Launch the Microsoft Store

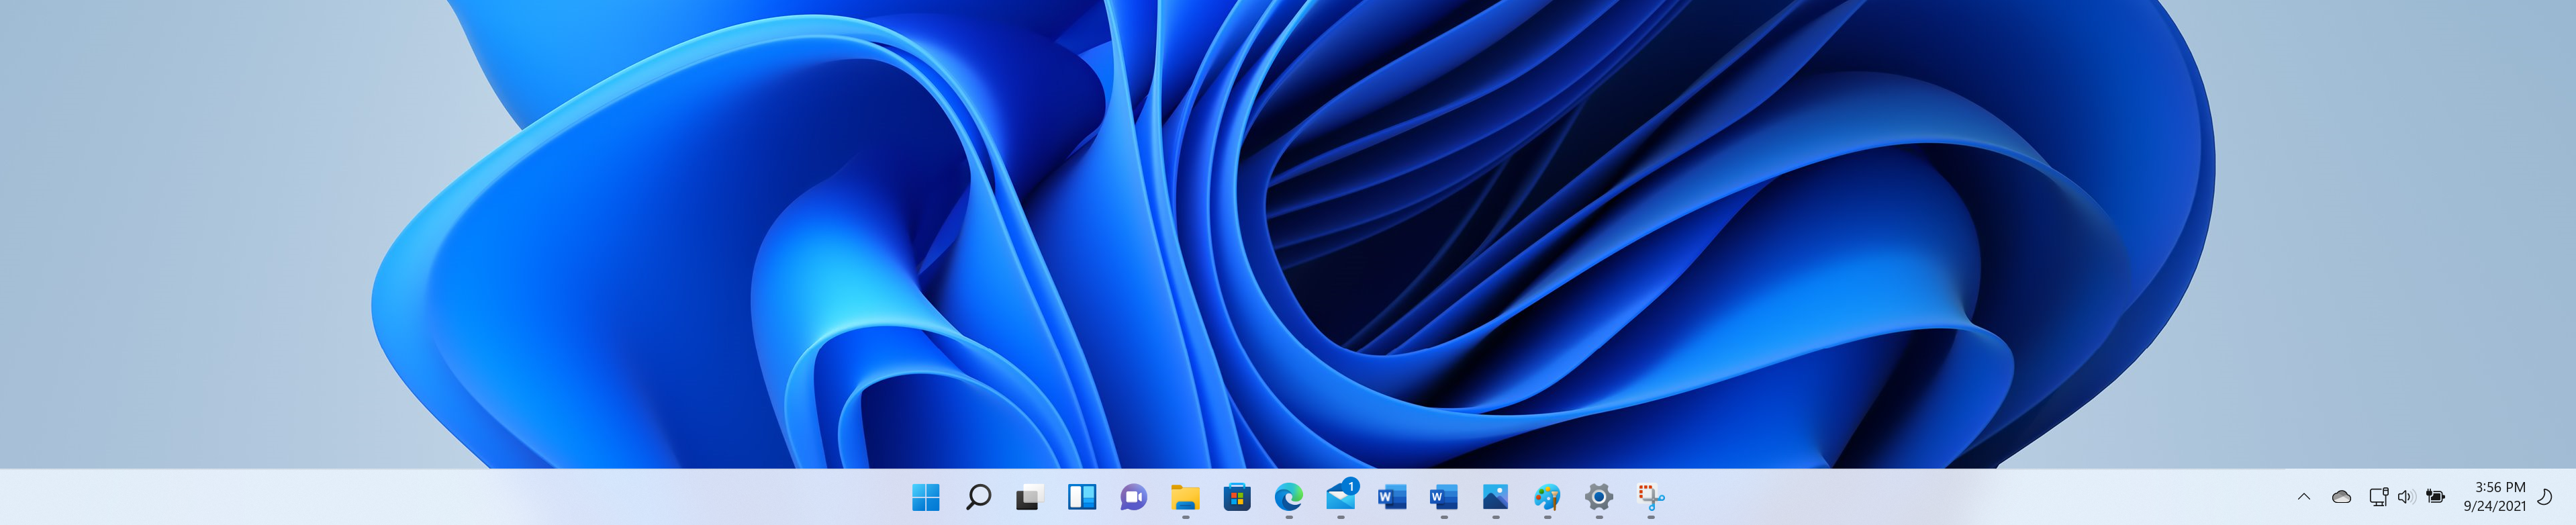(1237, 497)
